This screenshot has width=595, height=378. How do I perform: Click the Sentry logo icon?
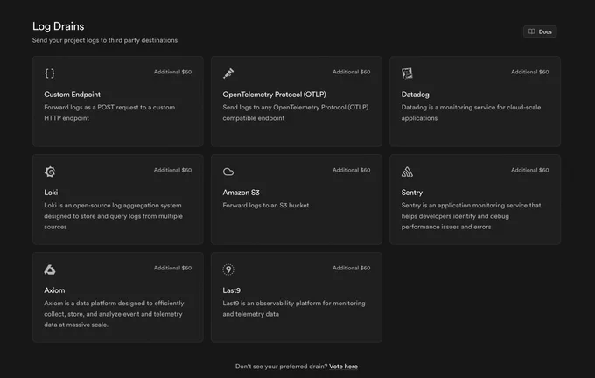pyautogui.click(x=407, y=171)
